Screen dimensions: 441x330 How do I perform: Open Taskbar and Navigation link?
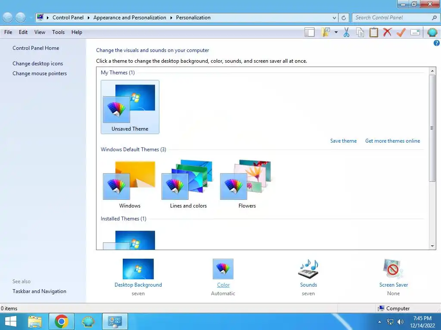tap(39, 291)
